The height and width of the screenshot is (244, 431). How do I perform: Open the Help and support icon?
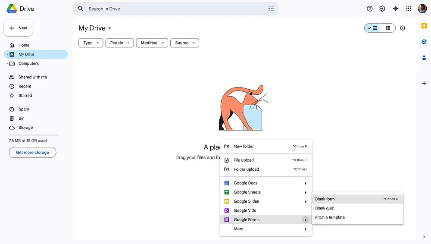pyautogui.click(x=369, y=9)
